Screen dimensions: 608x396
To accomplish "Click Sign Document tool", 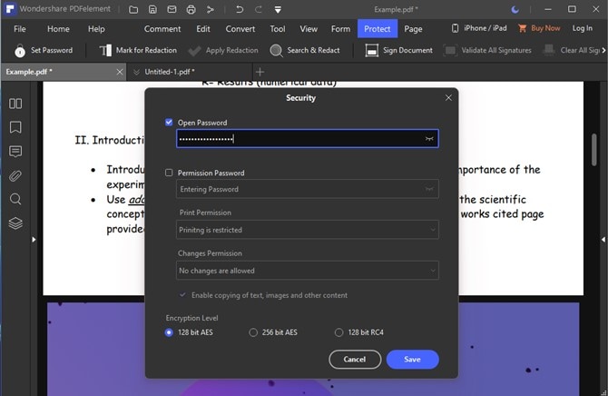I will pyautogui.click(x=398, y=50).
